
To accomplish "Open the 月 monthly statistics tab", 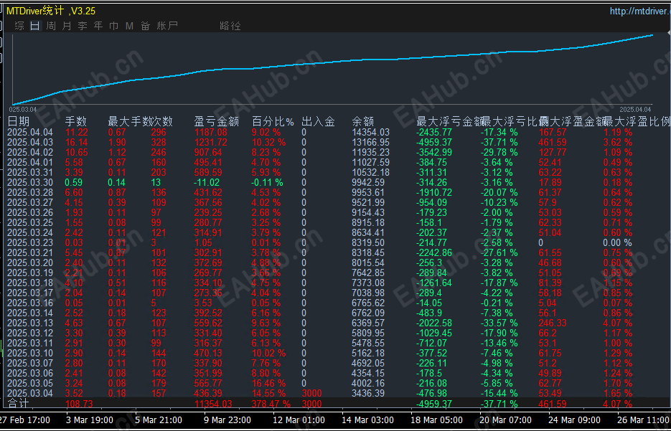I will (67, 26).
